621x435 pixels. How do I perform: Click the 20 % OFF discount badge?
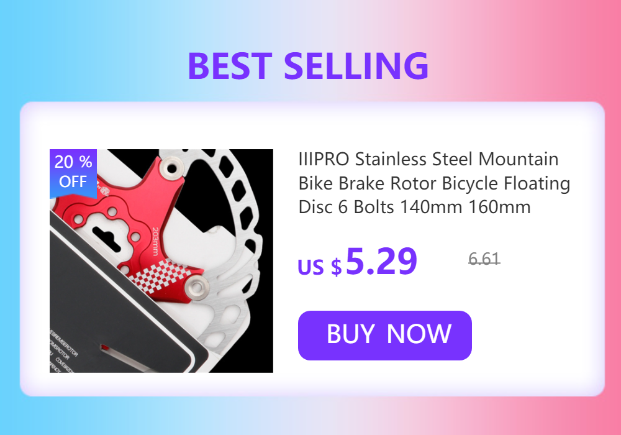(73, 173)
